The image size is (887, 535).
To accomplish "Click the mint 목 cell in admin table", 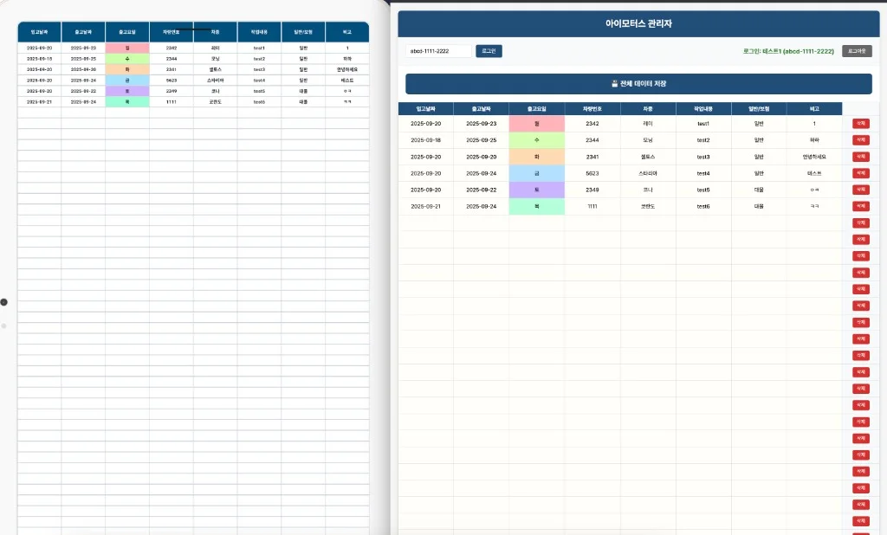I will point(536,206).
